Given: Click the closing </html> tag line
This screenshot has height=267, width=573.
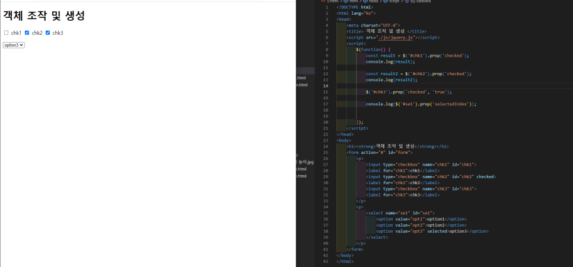Looking at the screenshot, I should pos(345,261).
